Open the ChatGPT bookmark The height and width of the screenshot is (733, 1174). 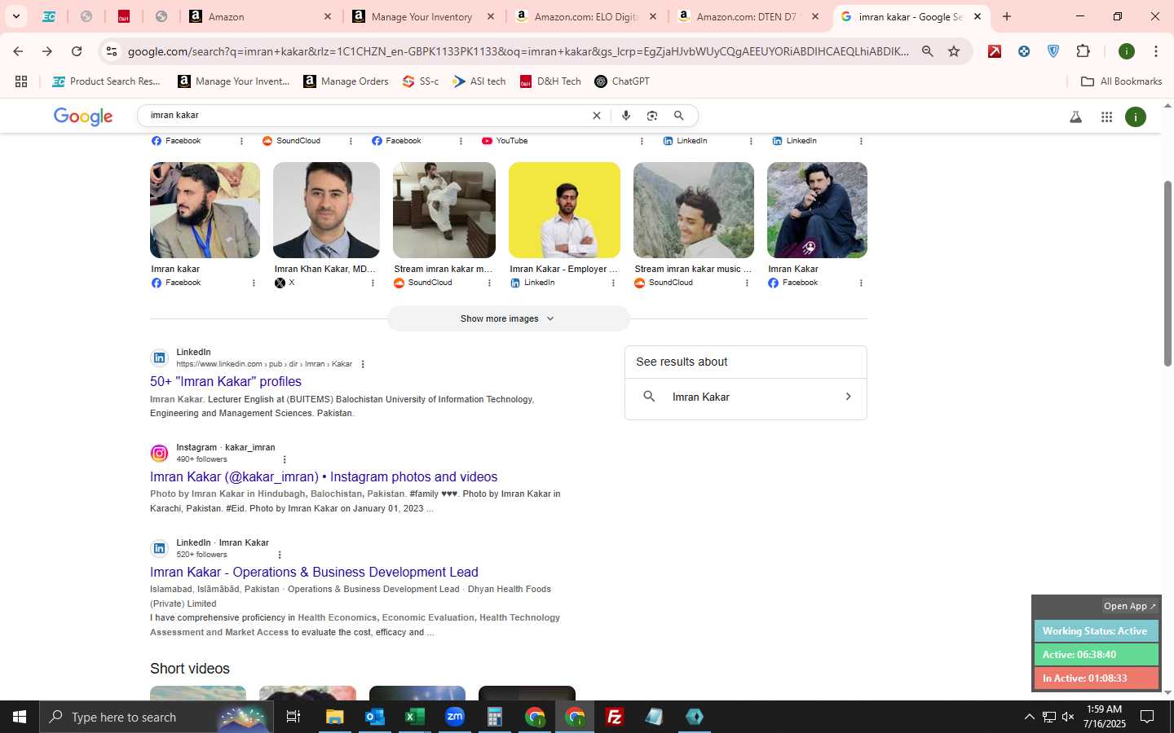[x=622, y=81]
